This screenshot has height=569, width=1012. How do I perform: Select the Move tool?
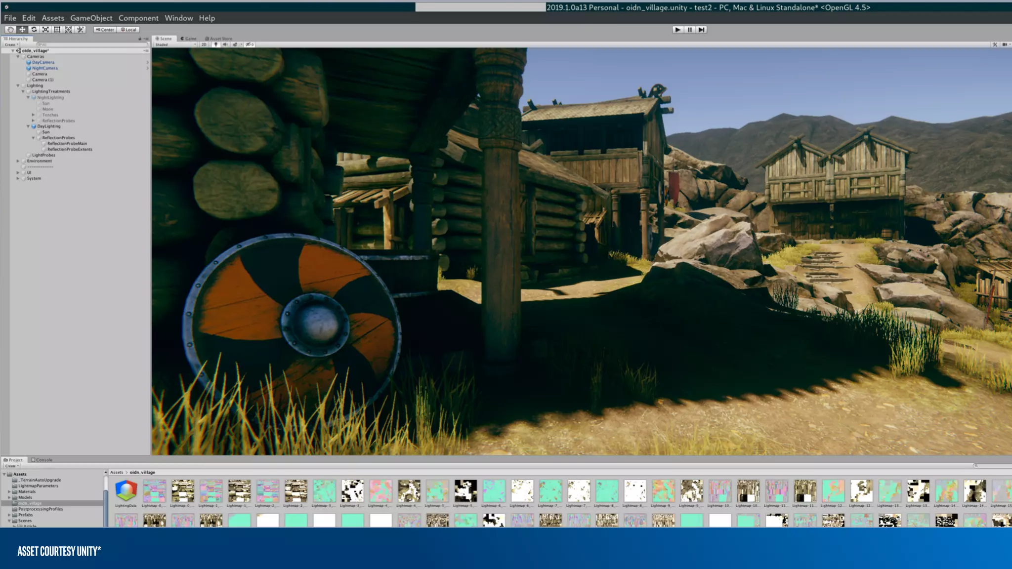[22, 30]
